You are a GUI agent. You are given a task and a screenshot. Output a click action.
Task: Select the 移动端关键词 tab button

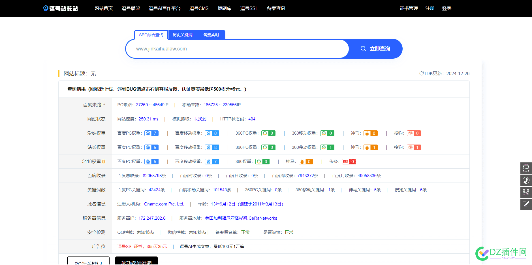(x=136, y=261)
